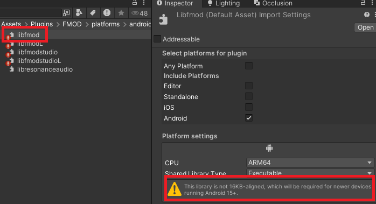Enable the iOS platform checkbox

[x=249, y=107]
